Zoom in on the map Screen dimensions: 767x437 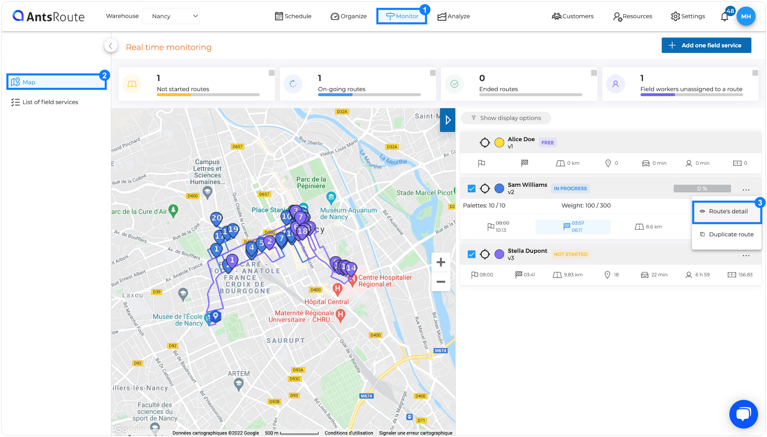(441, 262)
